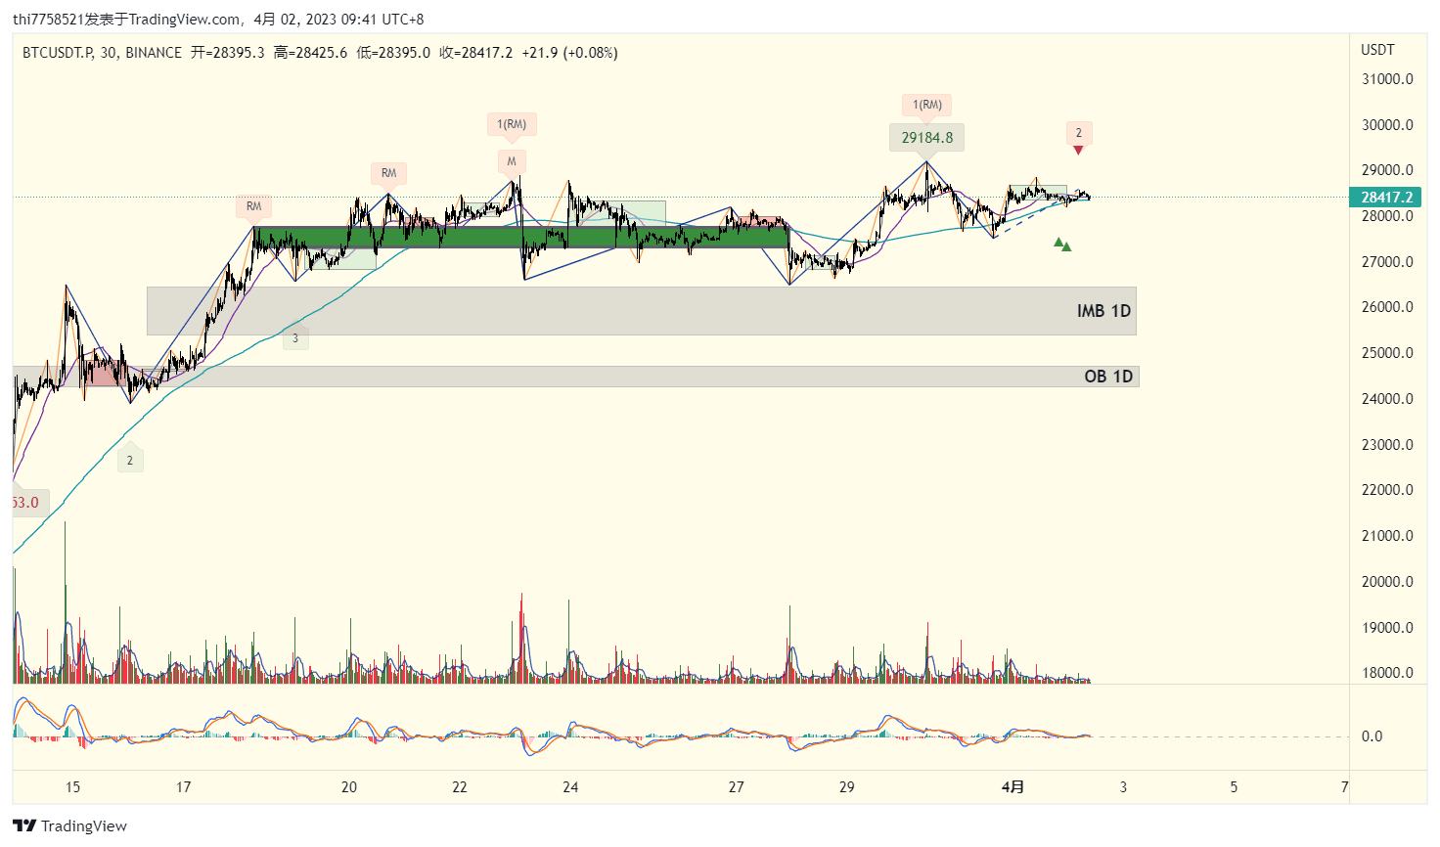Click the publish date 4月 02, 2023 09:41 UTC+8
The width and height of the screenshot is (1440, 847).
(x=338, y=19)
